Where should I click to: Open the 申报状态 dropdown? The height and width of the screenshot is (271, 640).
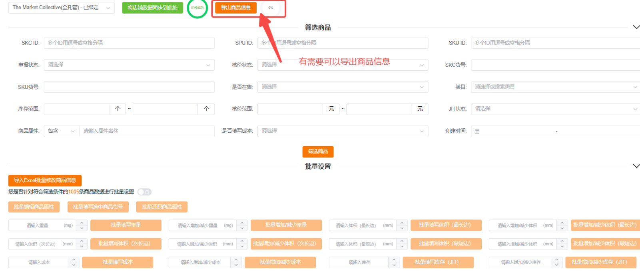pos(129,65)
